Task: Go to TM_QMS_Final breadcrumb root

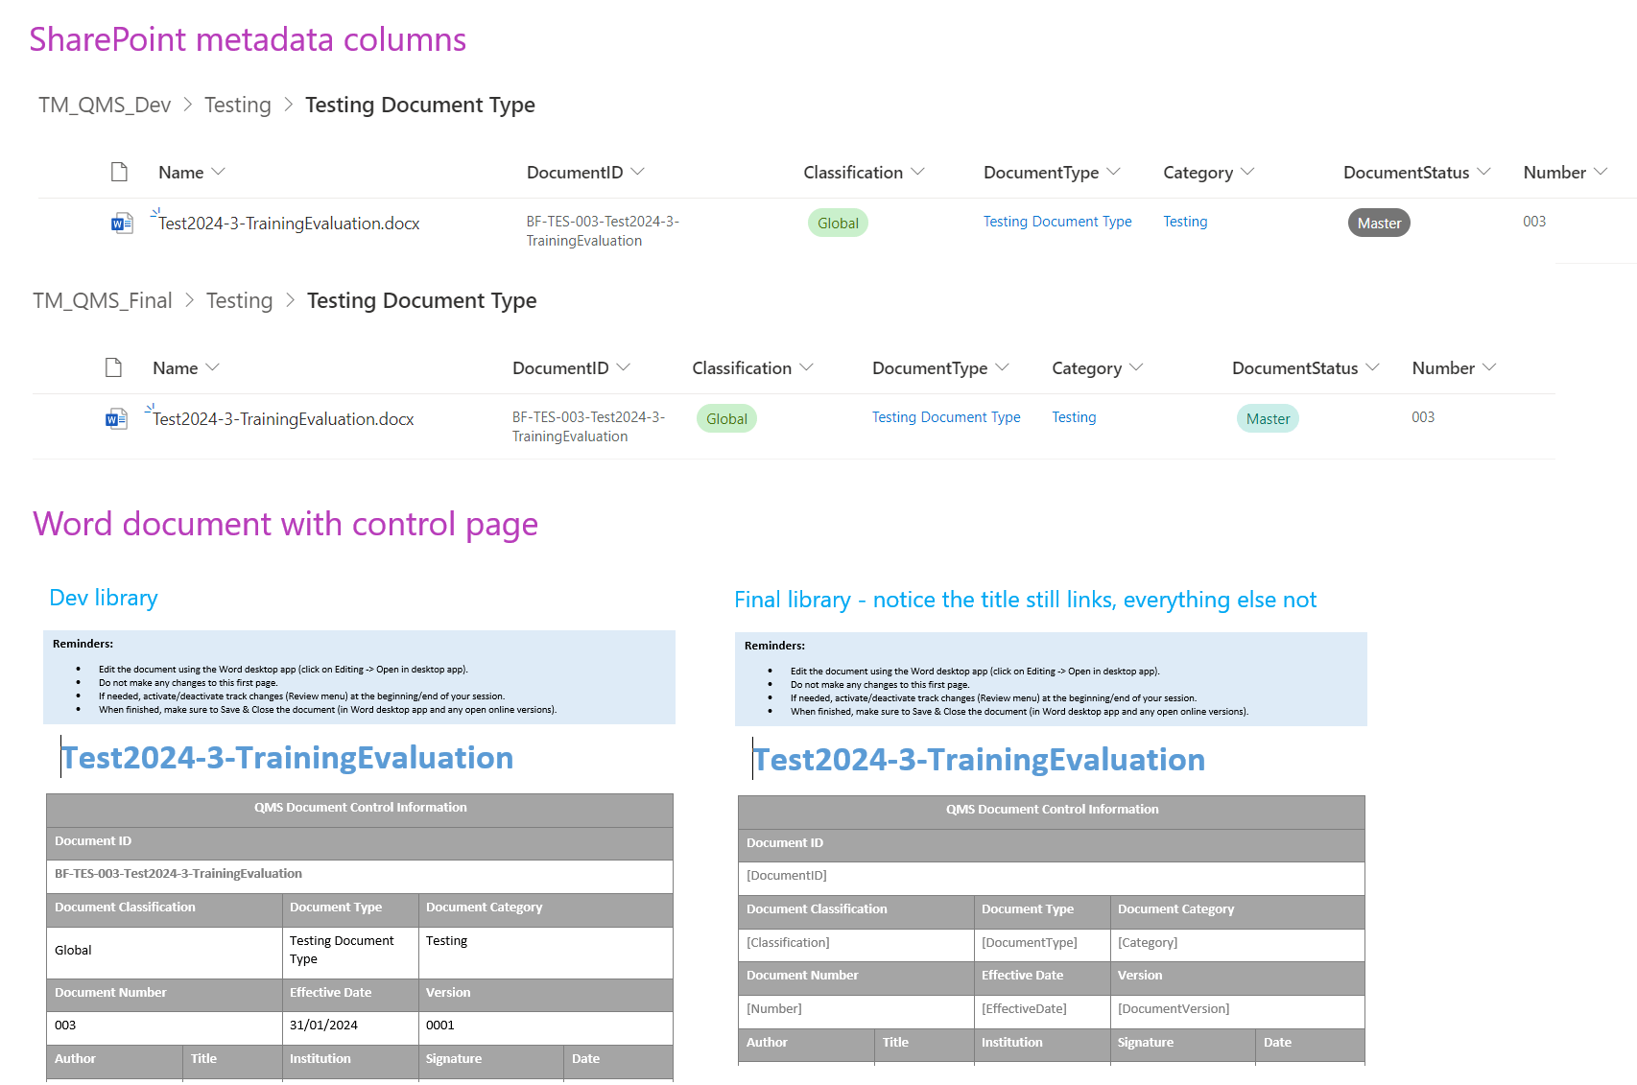Action: pyautogui.click(x=103, y=300)
